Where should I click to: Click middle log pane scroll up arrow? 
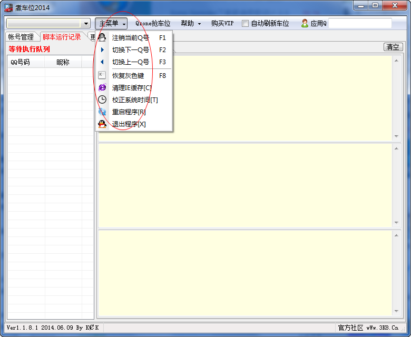click(396, 148)
